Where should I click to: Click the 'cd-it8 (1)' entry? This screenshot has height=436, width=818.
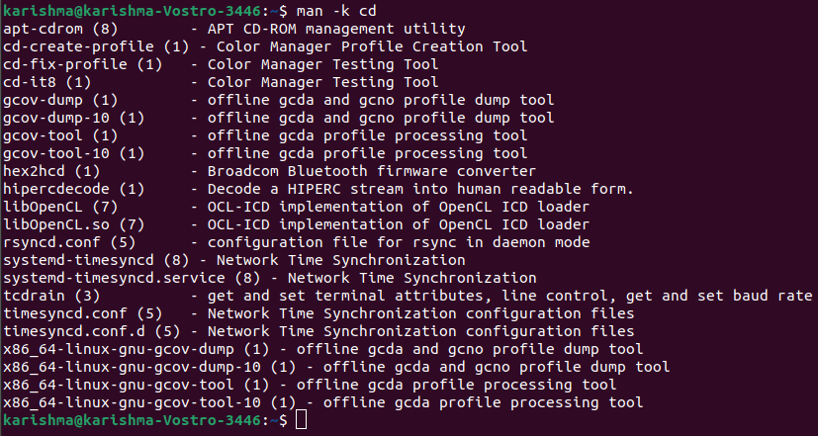[46, 82]
